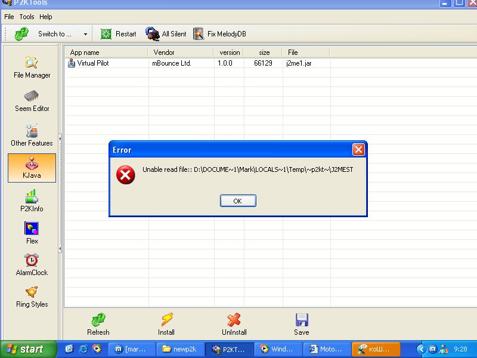Open the newp2k folder taskbar button

pyautogui.click(x=179, y=349)
